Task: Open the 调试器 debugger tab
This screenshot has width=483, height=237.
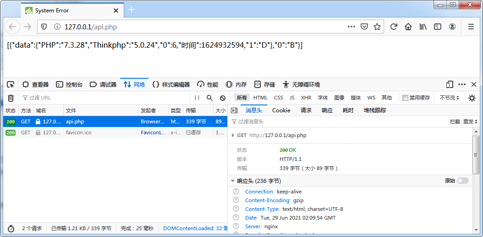Action: point(103,84)
